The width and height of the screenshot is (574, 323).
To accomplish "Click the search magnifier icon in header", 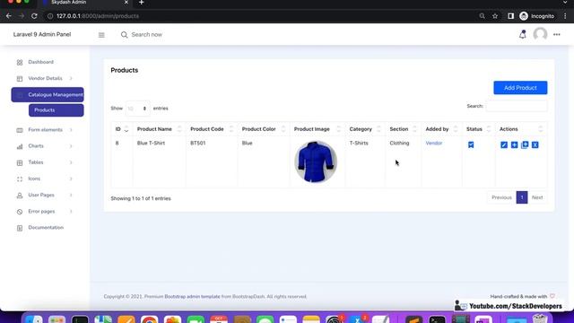I will 124,35.
